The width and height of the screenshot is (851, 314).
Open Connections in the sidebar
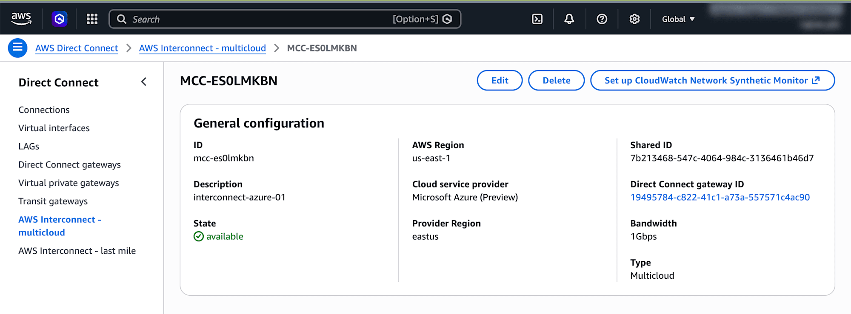(44, 110)
